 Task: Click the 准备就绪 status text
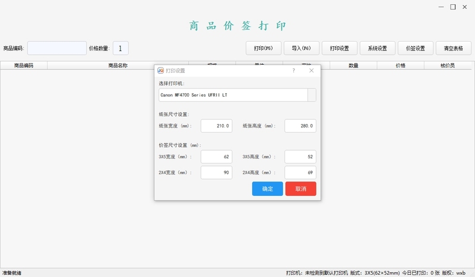click(12, 273)
